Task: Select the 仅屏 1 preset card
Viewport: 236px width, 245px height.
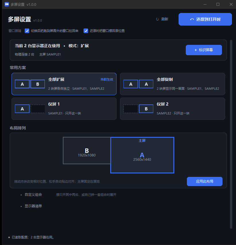Action: (x=64, y=109)
